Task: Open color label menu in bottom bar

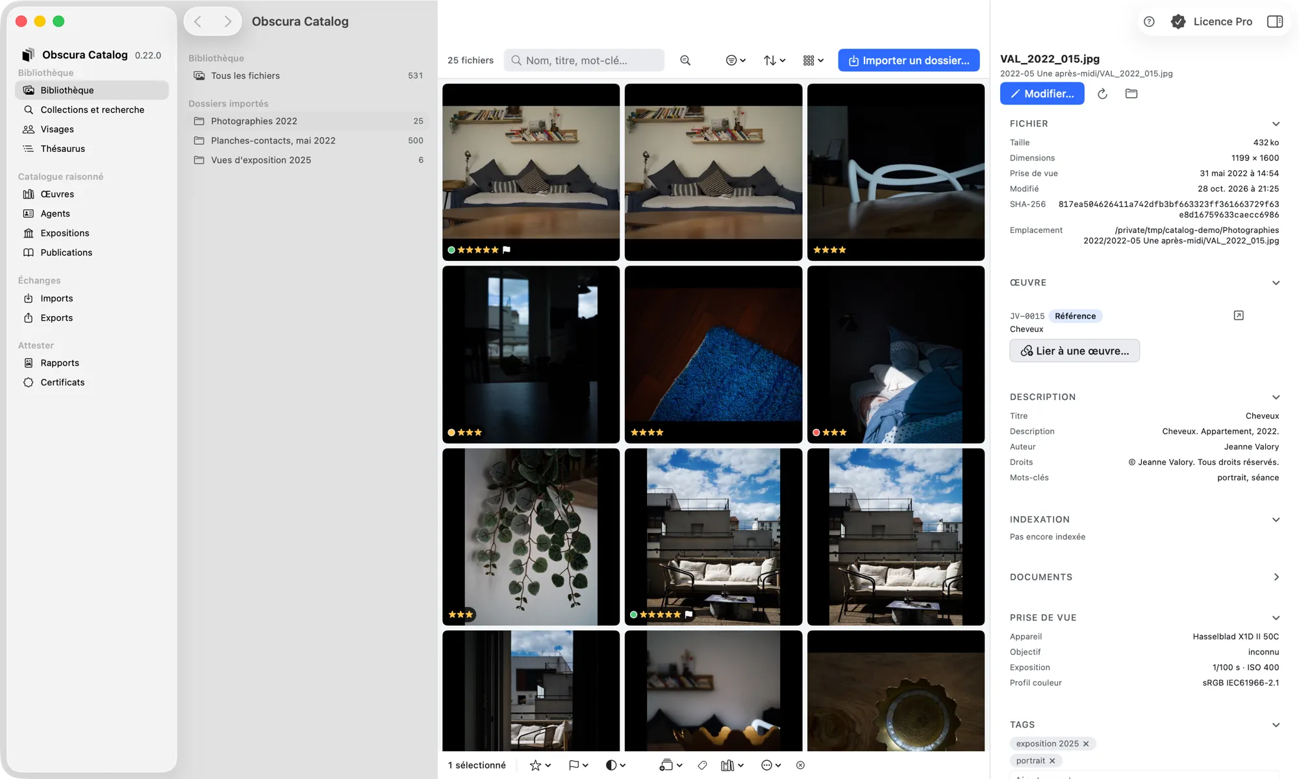Action: [x=615, y=765]
